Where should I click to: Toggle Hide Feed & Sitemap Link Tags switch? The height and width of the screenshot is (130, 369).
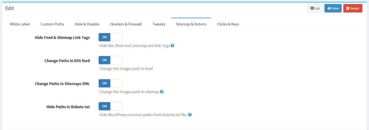click(110, 37)
